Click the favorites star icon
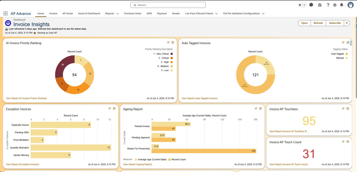This screenshot has width=357, height=172. [x=300, y=5]
